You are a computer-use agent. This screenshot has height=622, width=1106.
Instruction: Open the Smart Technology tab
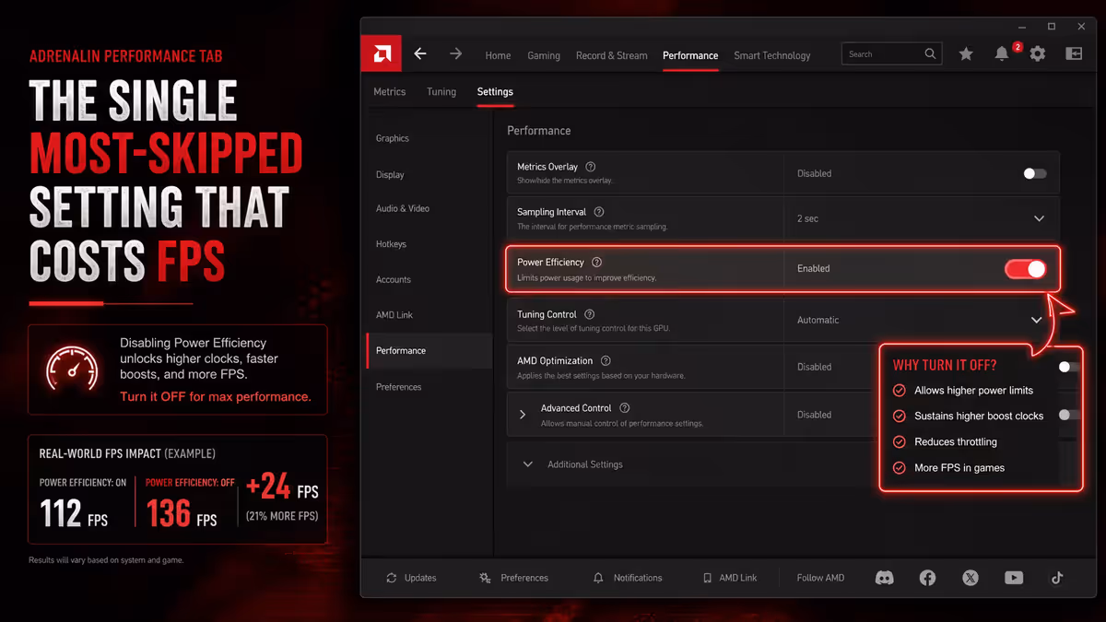click(772, 55)
